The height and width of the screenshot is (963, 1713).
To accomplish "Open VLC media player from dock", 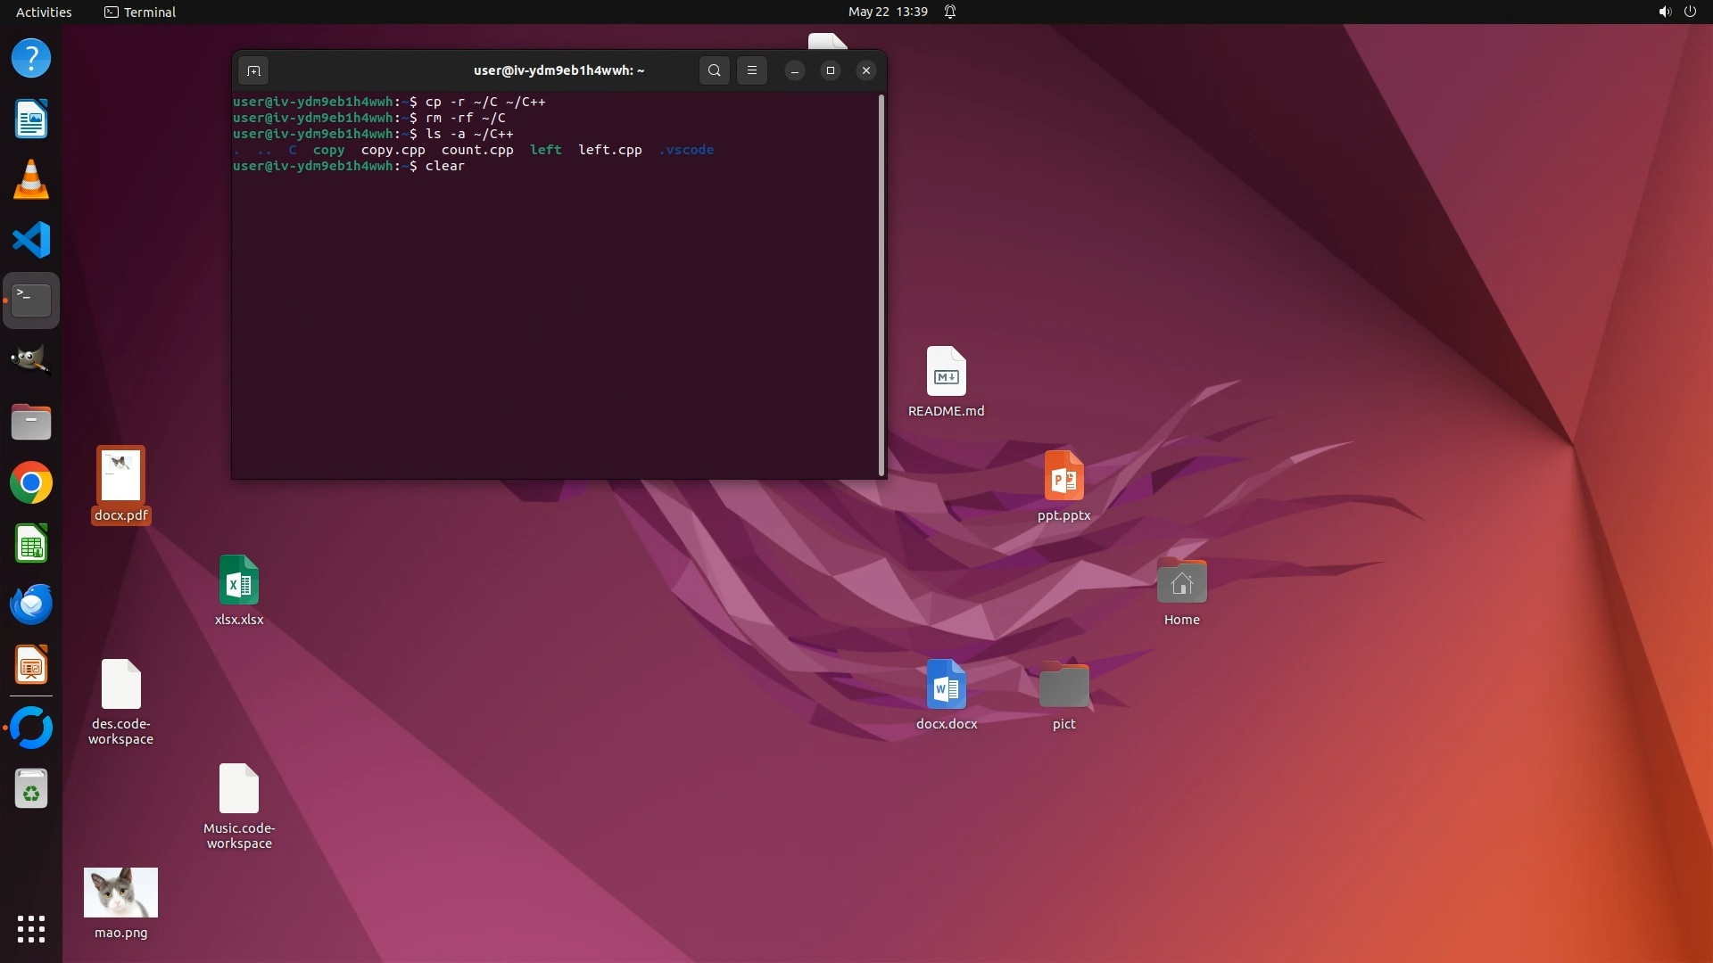I will 31,179.
